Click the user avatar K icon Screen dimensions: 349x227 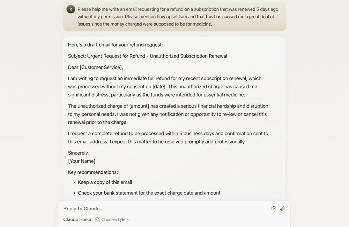click(x=71, y=9)
